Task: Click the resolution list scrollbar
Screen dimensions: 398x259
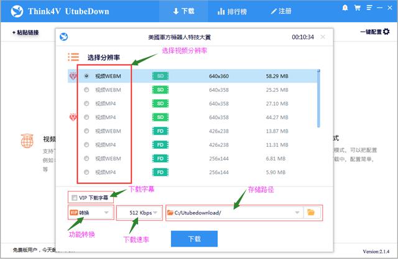Action: click(x=318, y=99)
